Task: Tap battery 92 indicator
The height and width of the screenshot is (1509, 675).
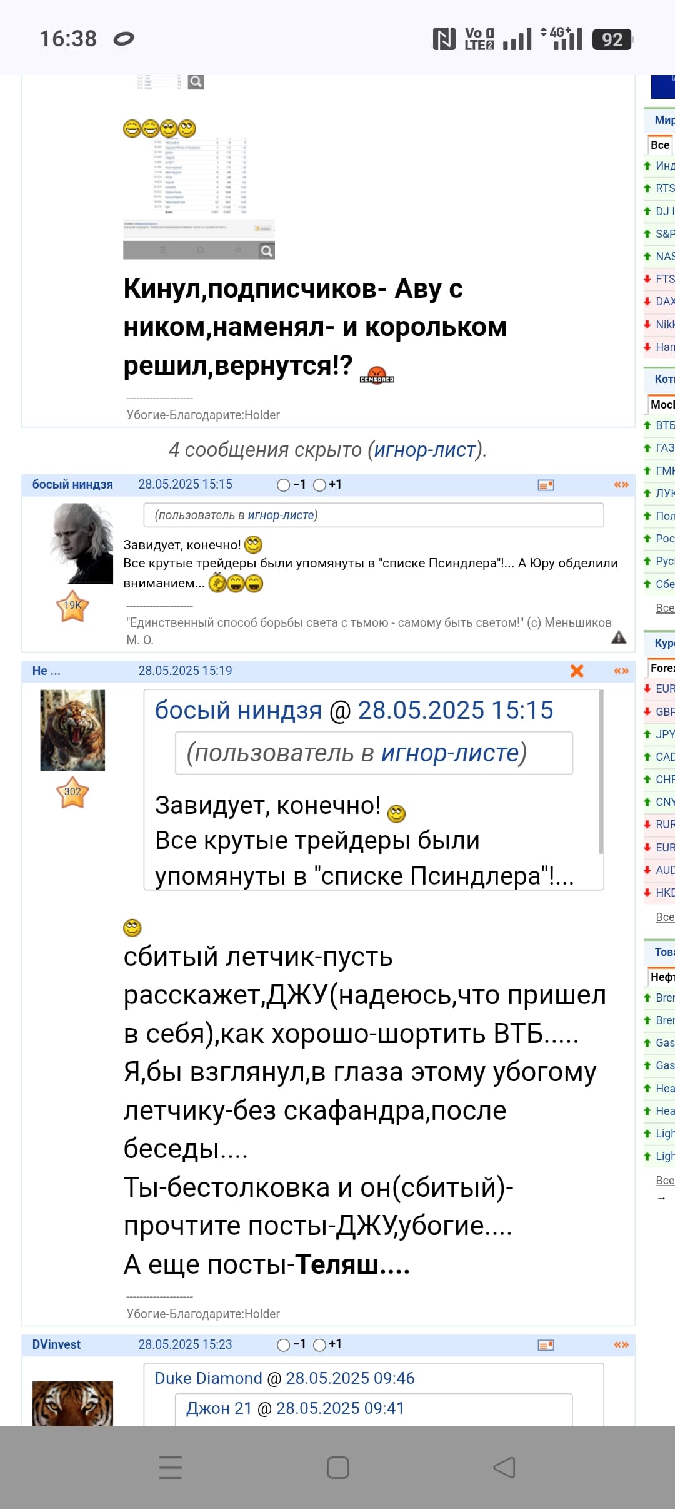Action: click(612, 39)
